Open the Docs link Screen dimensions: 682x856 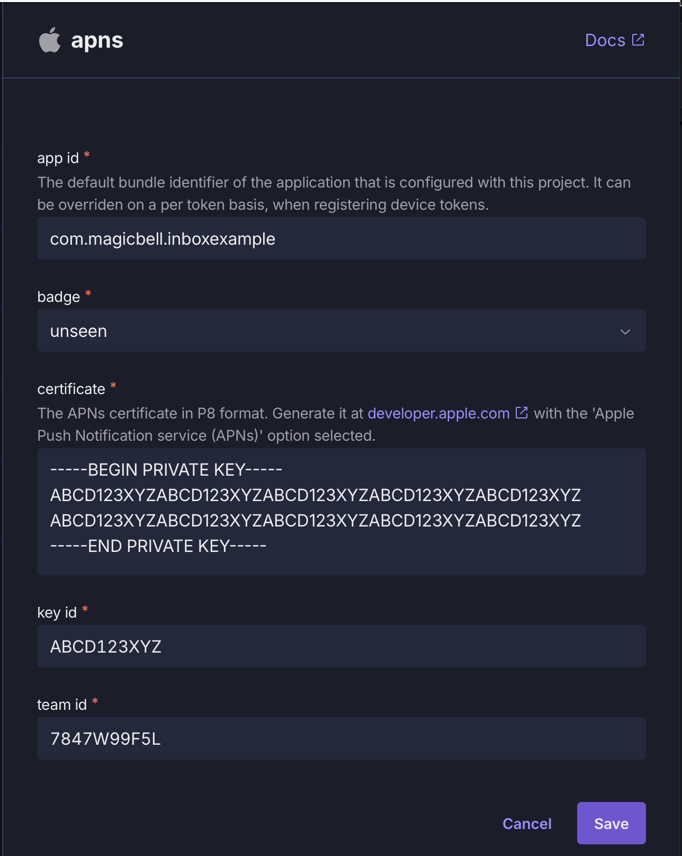[605, 40]
